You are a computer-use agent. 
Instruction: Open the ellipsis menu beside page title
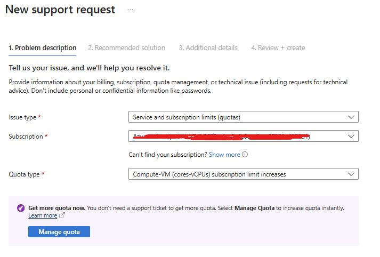tap(130, 10)
